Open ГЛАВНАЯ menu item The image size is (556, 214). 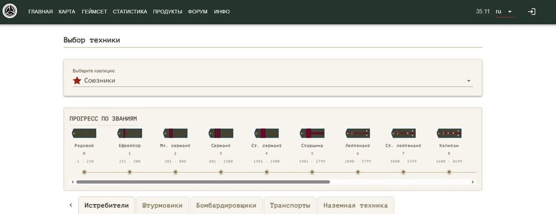click(41, 12)
